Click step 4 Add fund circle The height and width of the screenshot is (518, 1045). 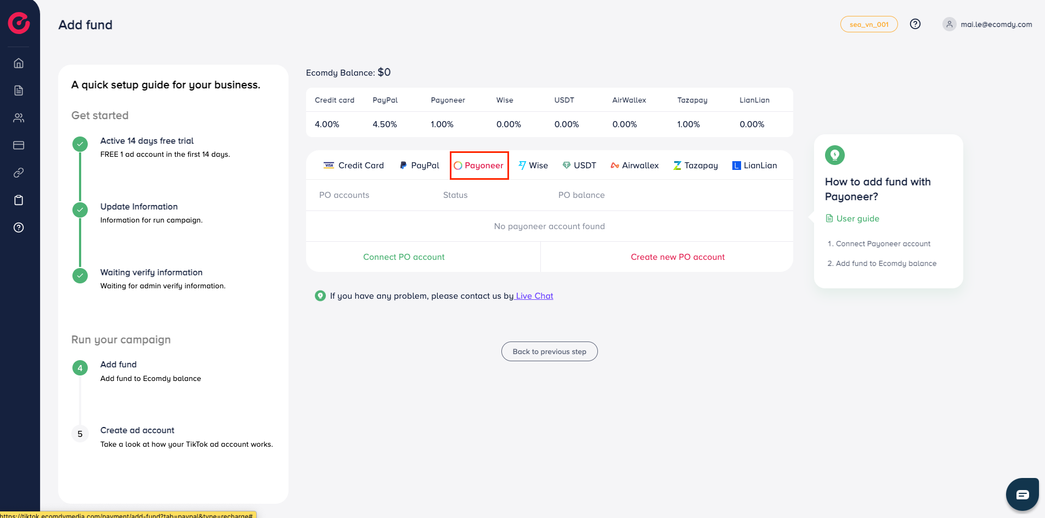click(x=80, y=368)
